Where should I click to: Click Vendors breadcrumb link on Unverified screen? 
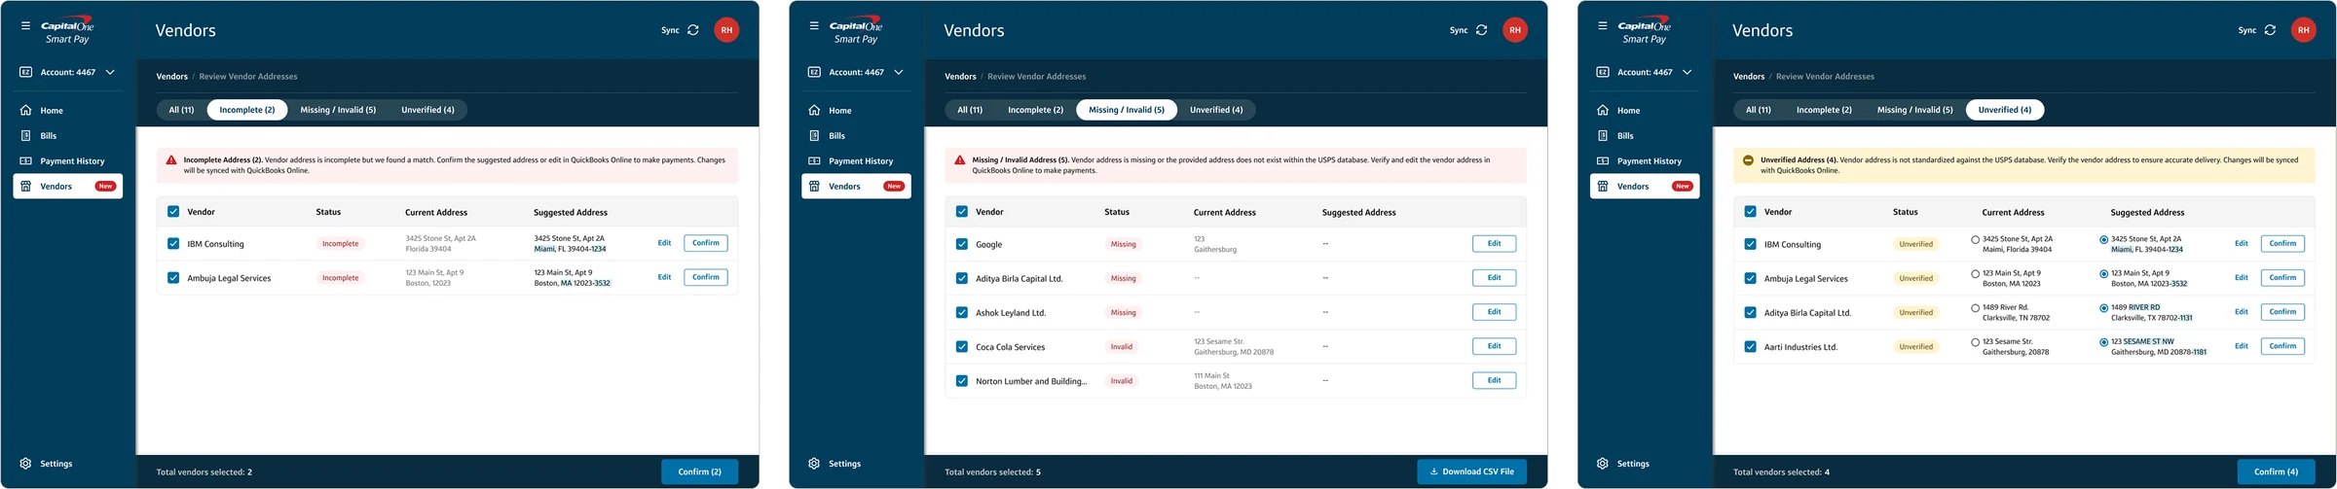(1749, 76)
